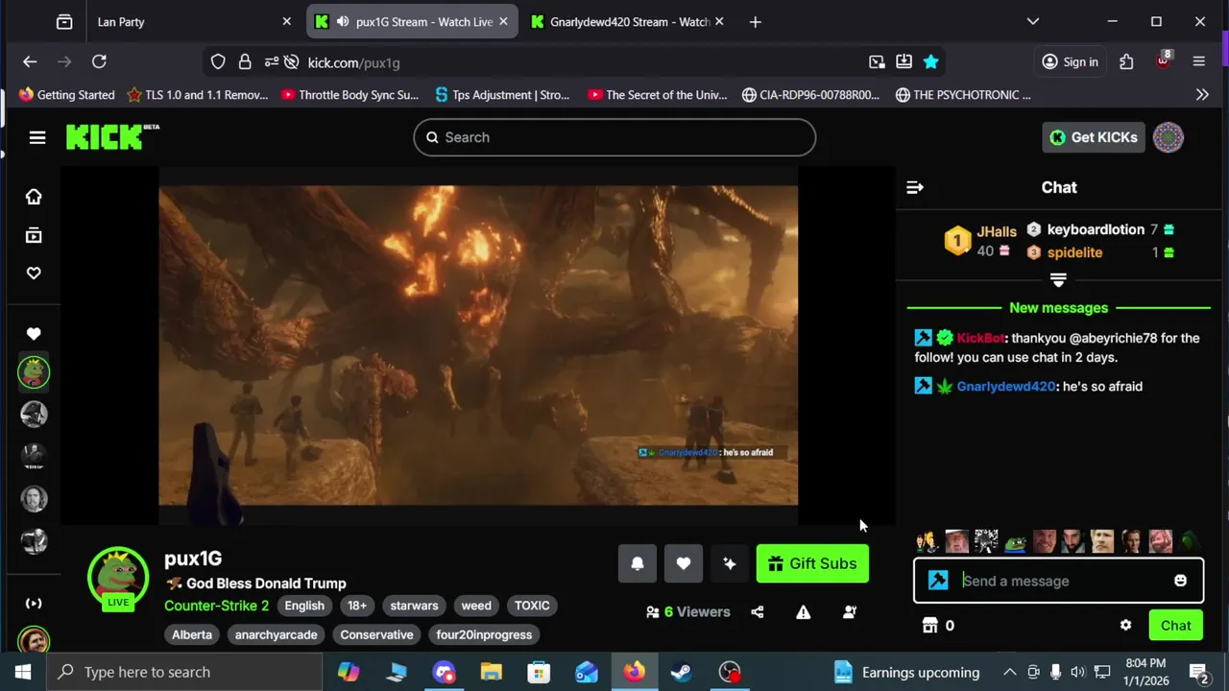The width and height of the screenshot is (1229, 691).
Task: Select the Conservative tag
Action: [376, 634]
